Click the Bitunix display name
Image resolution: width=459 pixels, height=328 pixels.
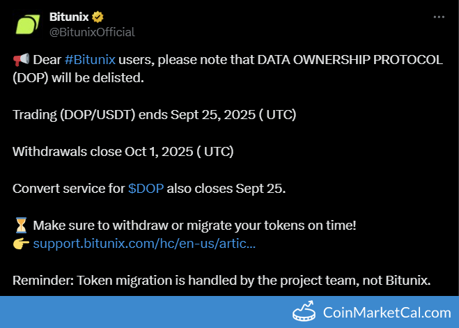click(69, 17)
